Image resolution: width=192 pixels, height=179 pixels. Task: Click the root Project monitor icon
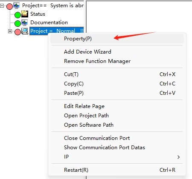(x=17, y=6)
